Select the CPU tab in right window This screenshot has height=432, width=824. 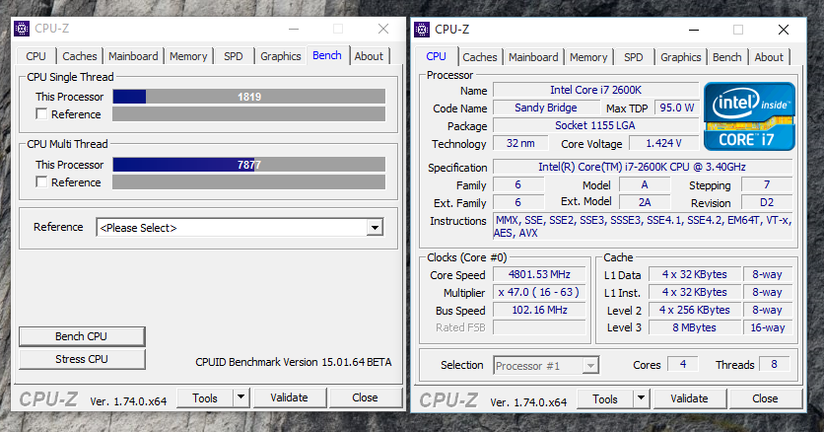click(436, 56)
